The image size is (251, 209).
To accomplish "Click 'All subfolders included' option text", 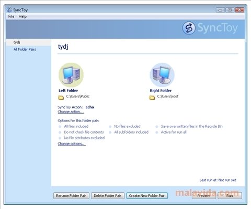I will (x=131, y=132).
